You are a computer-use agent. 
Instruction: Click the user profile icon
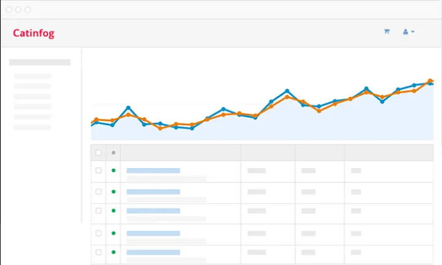pyautogui.click(x=406, y=32)
